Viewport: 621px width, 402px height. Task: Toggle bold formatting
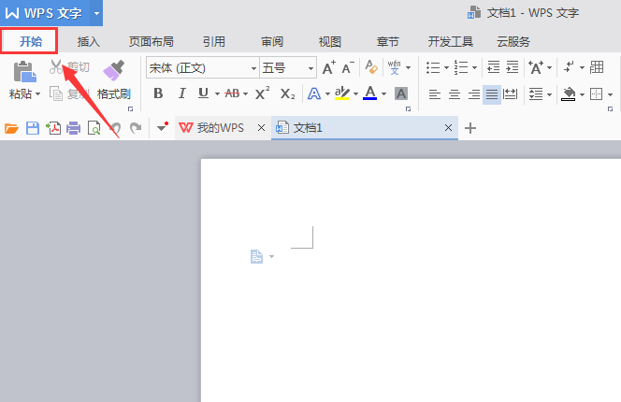click(158, 93)
